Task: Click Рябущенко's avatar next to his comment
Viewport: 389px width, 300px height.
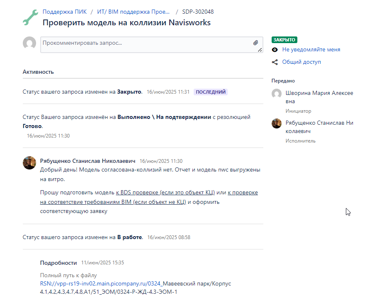Action: (29, 163)
